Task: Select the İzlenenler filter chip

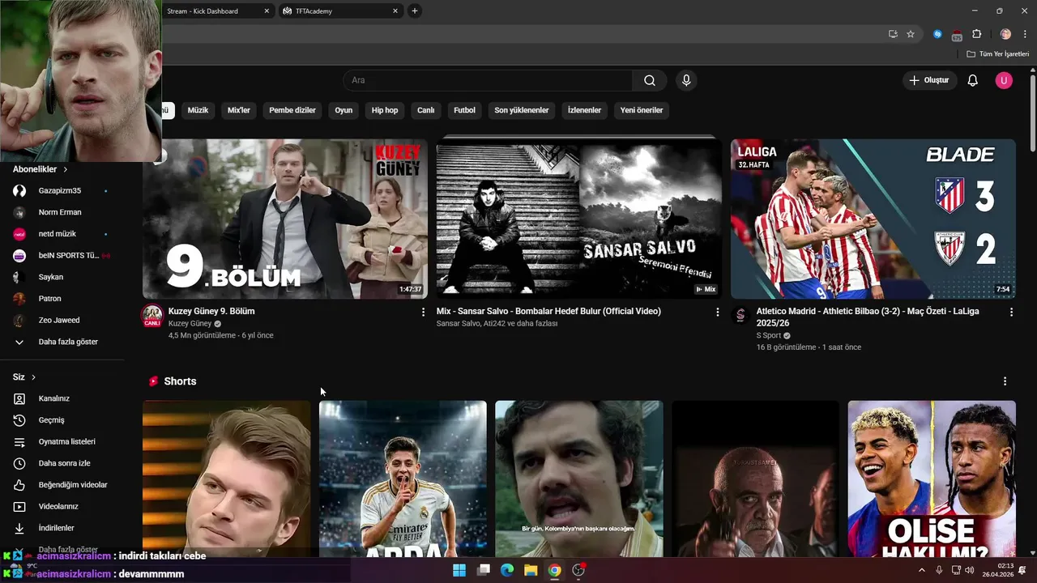Action: click(x=584, y=110)
